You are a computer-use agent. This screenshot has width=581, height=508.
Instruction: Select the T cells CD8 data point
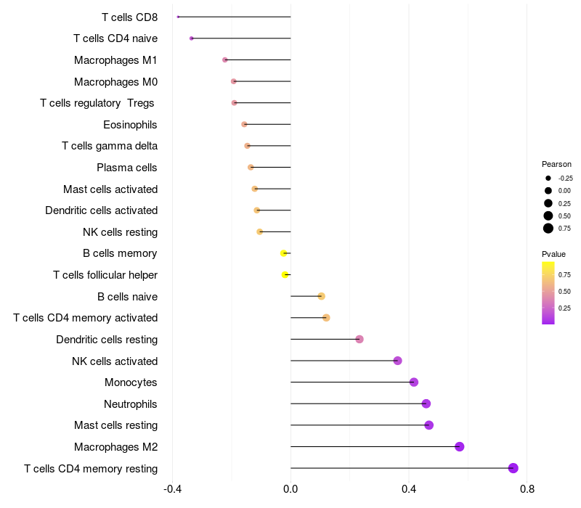[x=178, y=17]
